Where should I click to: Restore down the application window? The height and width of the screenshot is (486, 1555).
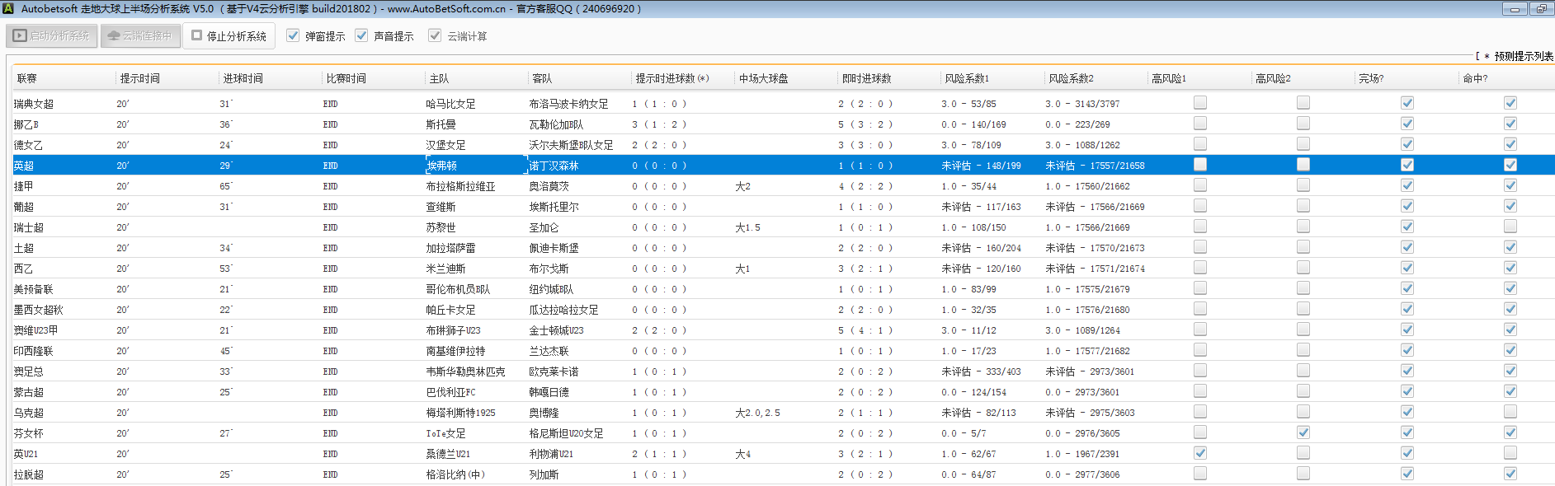point(1541,9)
